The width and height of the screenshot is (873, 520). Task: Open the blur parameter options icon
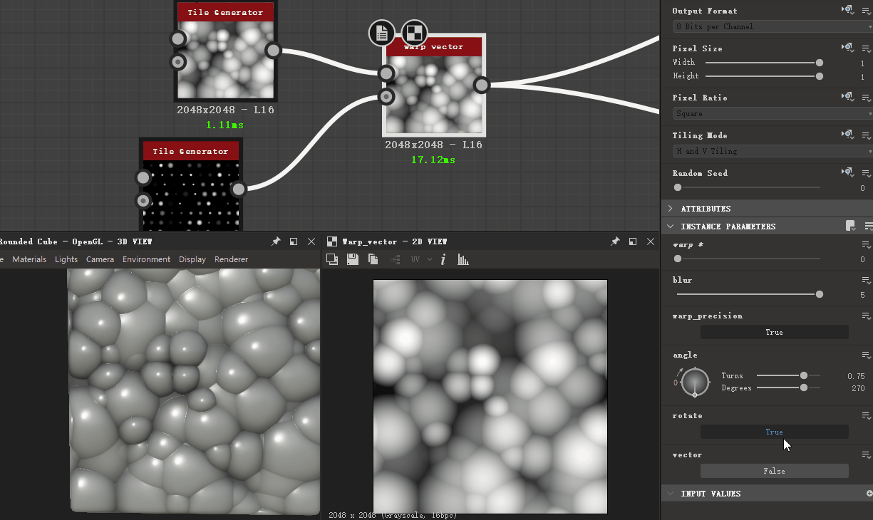tap(866, 281)
